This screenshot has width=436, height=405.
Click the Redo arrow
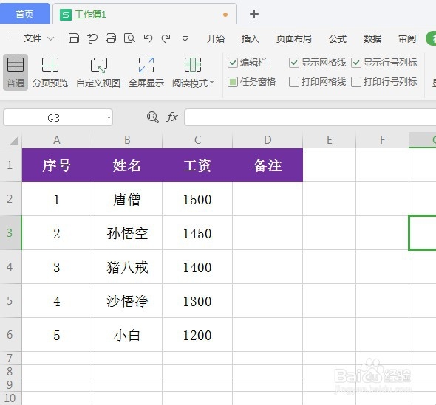point(166,38)
